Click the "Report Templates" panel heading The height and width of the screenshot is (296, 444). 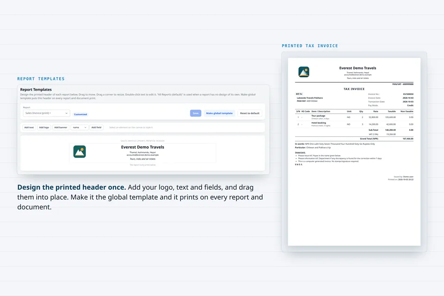point(36,90)
